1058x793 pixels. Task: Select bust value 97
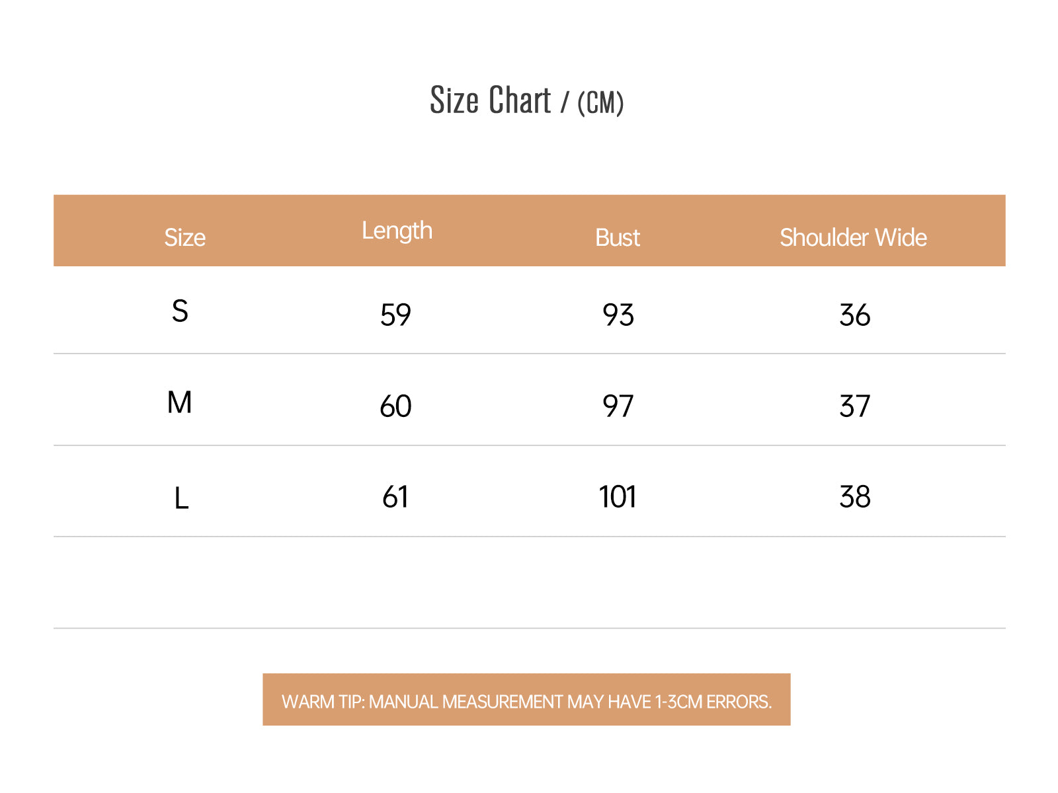pyautogui.click(x=618, y=406)
